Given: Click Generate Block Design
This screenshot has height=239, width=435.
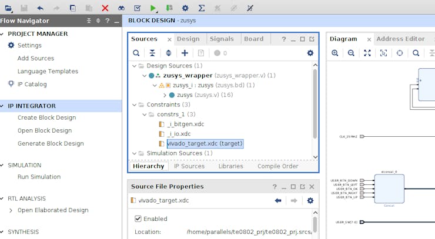Looking at the screenshot, I should click(51, 143).
